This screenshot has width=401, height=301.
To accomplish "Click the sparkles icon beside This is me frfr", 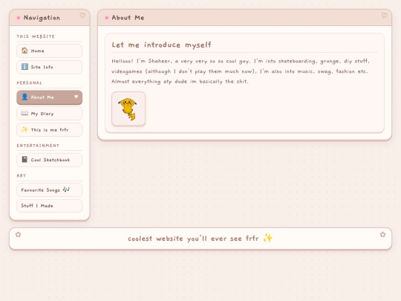I will coord(25,129).
